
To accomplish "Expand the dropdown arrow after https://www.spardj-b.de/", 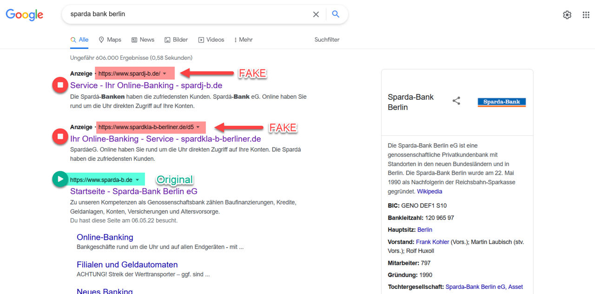I will click(x=165, y=74).
